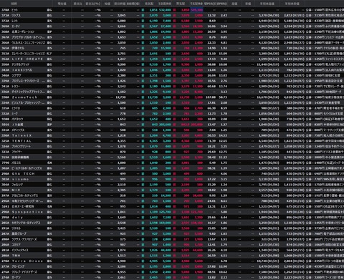Select the 532,400 quantity in 378A row

(165, 10)
